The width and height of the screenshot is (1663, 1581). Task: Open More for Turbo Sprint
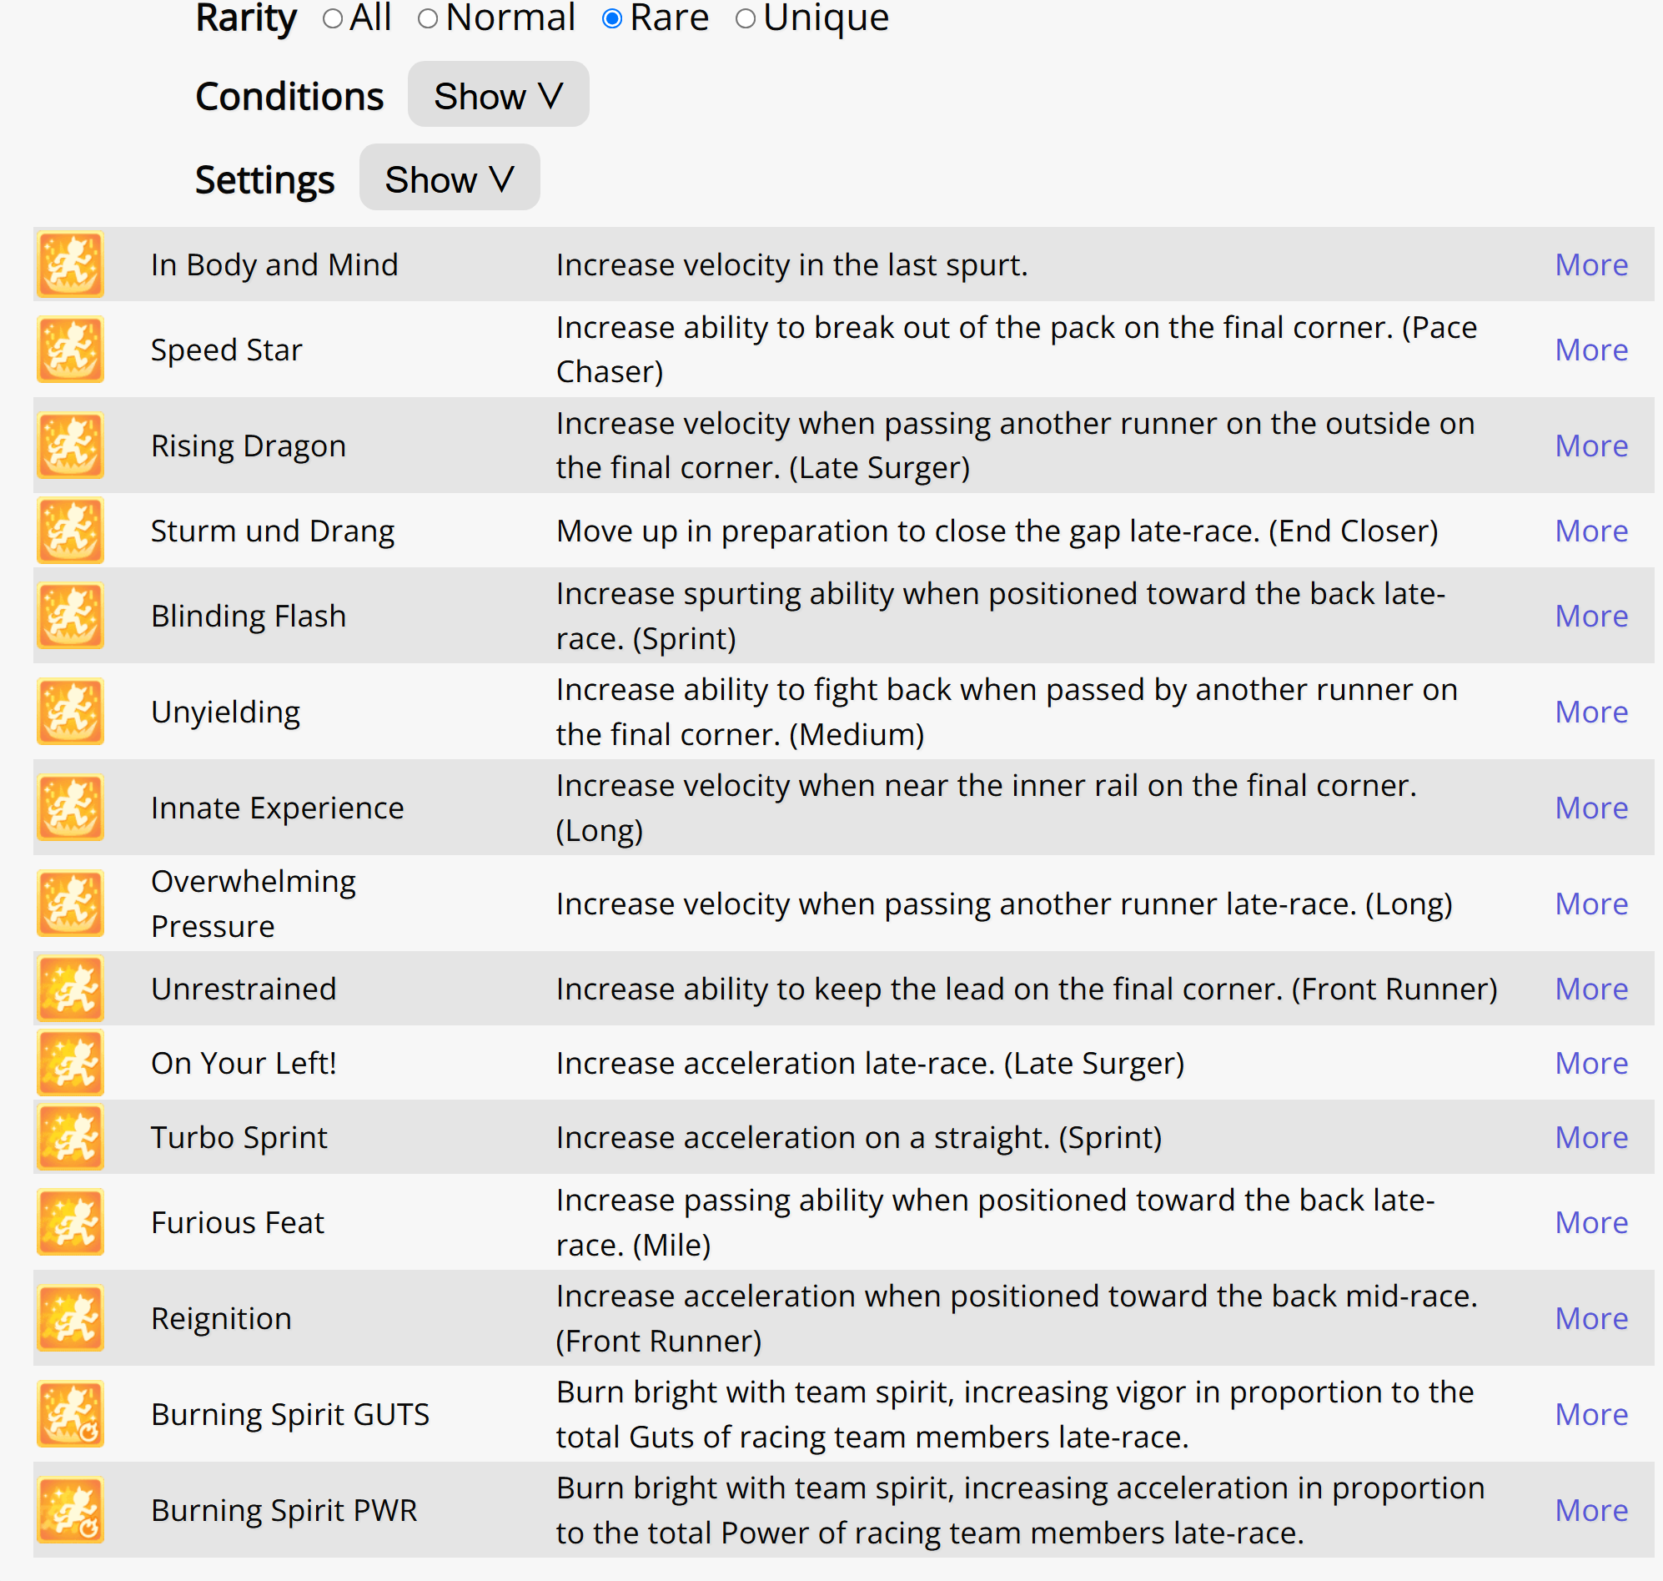[x=1591, y=1138]
